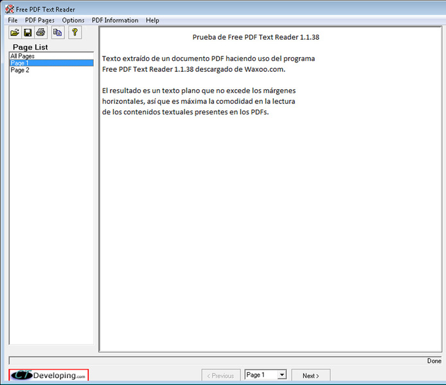The image size is (446, 385).
Task: Click the line starting 'Texto extraído de un documento'
Action: (x=208, y=58)
